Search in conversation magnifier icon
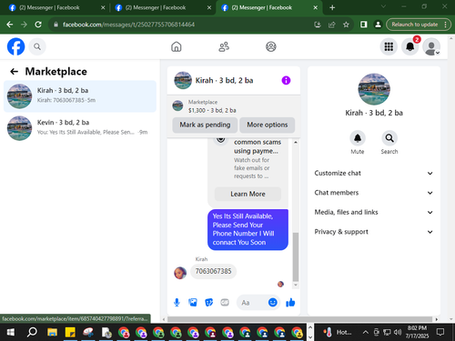The width and height of the screenshot is (455, 341). (x=389, y=138)
